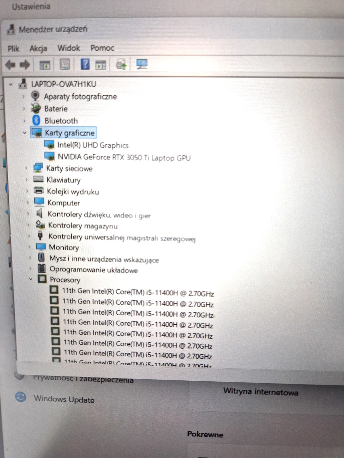Click the Windows Update icon in Ustawienia
Screen dimensions: 344x458
click(20, 397)
